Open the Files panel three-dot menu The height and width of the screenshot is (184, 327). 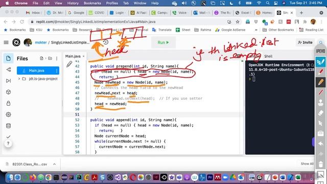[57, 59]
